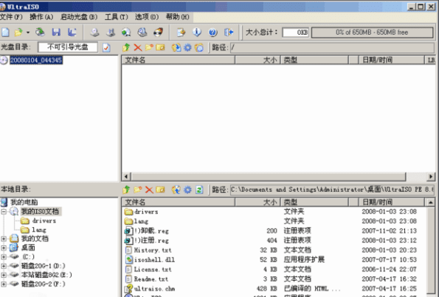Click the local 路径 path field

332,190
